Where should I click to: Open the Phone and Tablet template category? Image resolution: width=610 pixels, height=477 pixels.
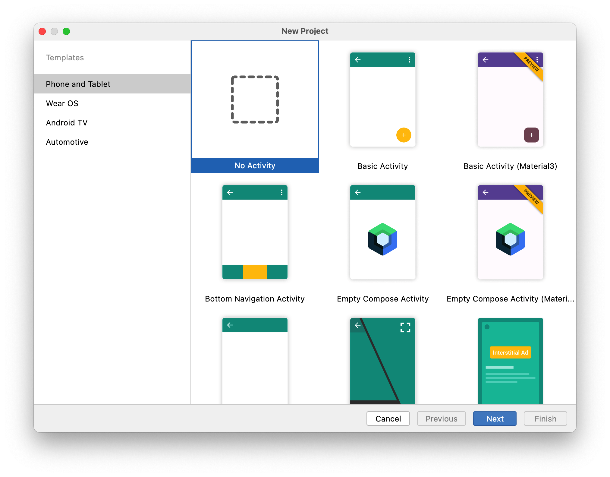pyautogui.click(x=78, y=84)
